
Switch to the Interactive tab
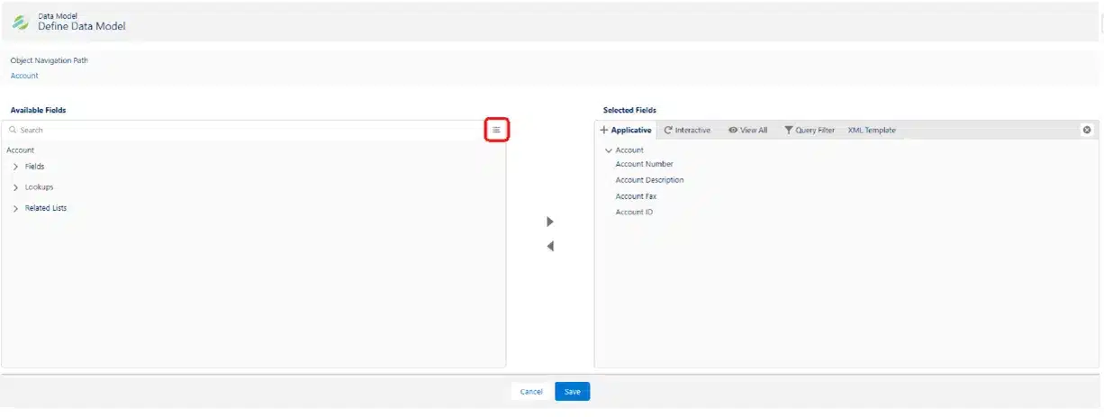(x=686, y=131)
